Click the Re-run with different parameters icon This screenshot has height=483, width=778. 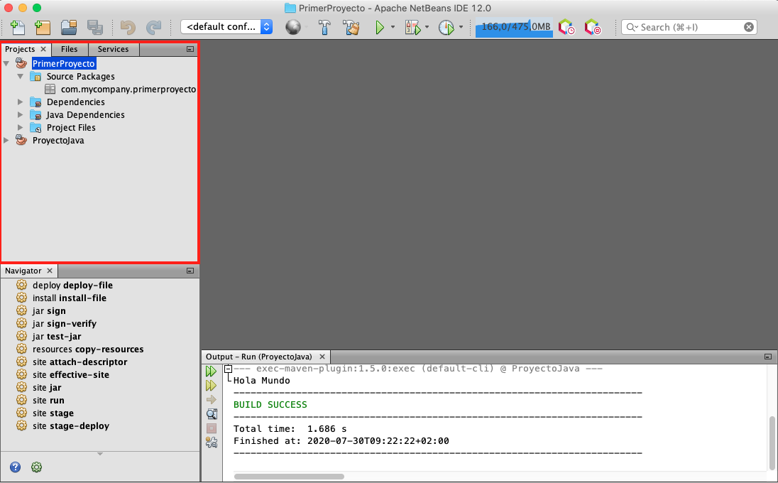211,385
